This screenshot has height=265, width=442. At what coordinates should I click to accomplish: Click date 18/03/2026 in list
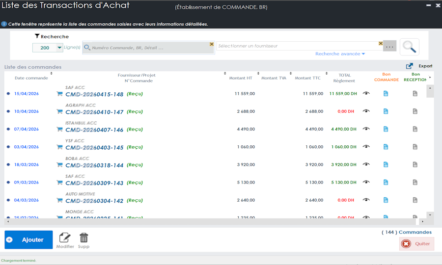[x=26, y=164]
